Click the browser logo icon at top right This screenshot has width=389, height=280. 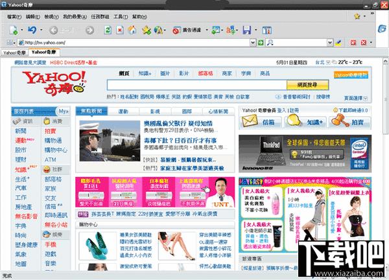[382, 29]
